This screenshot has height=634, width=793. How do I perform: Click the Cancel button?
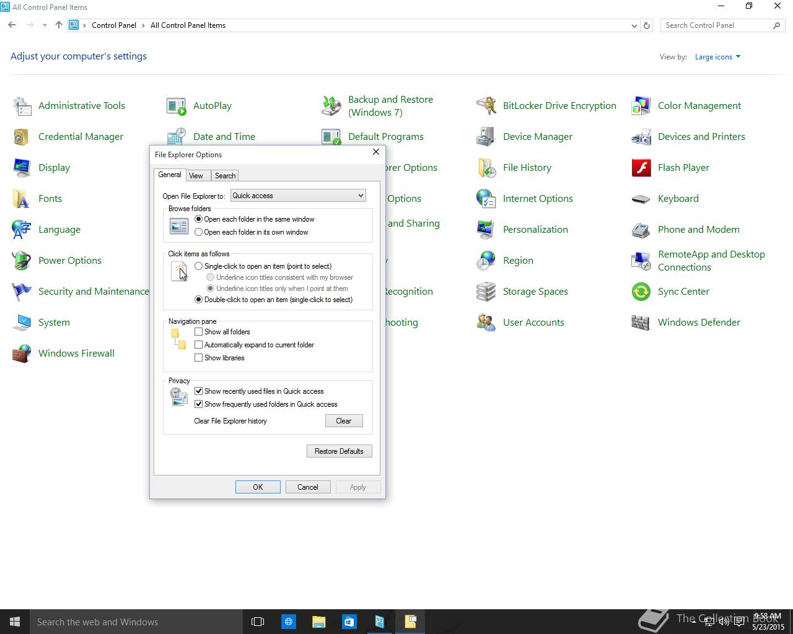coord(308,487)
